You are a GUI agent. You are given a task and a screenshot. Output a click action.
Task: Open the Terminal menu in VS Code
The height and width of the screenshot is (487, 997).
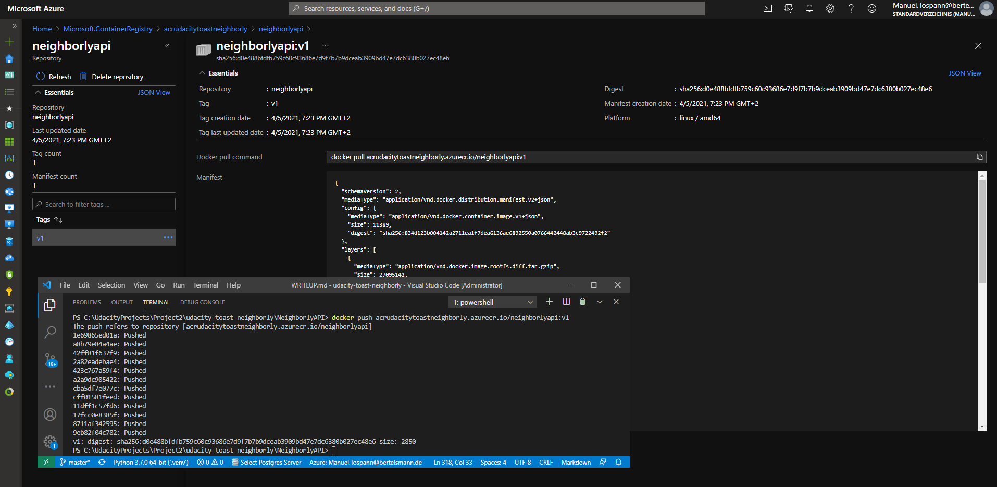[206, 285]
